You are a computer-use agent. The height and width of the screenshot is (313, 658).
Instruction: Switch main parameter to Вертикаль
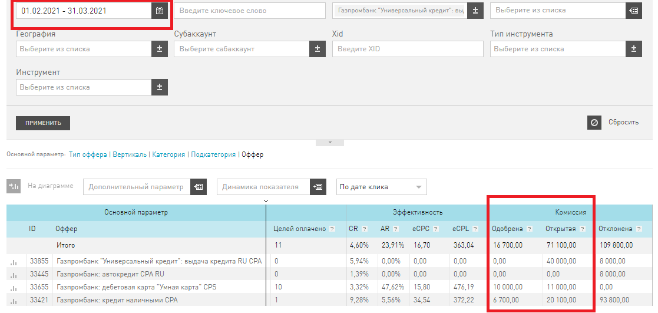point(130,154)
